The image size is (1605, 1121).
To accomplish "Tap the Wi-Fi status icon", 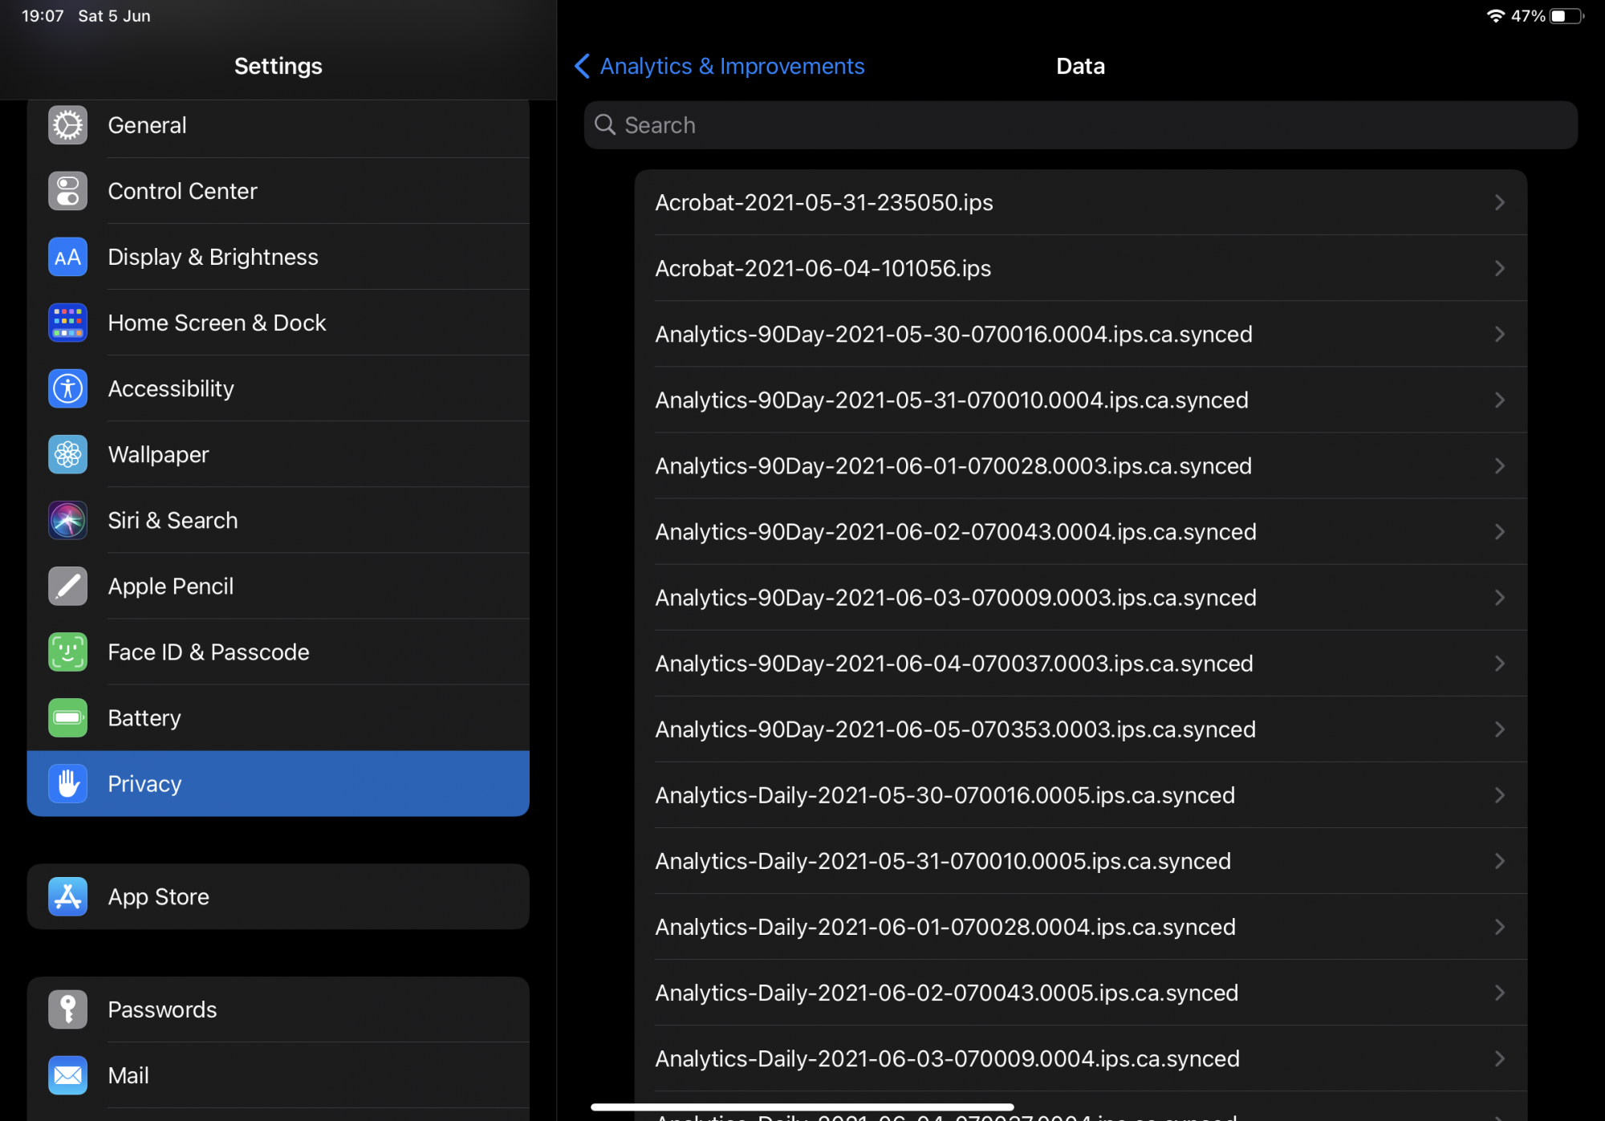I will pyautogui.click(x=1495, y=16).
